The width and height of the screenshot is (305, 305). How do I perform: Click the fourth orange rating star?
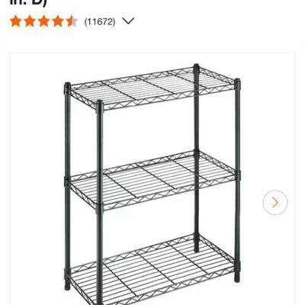58,21
